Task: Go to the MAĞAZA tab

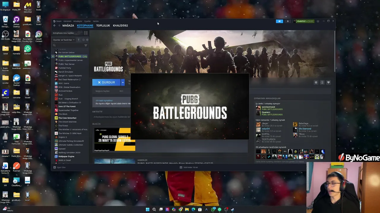Action: point(68,25)
